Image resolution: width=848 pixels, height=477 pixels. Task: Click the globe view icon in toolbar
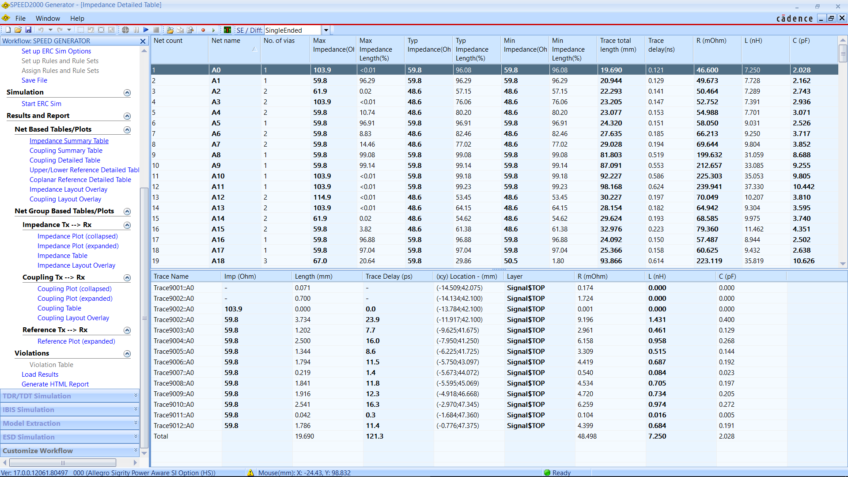tap(125, 30)
